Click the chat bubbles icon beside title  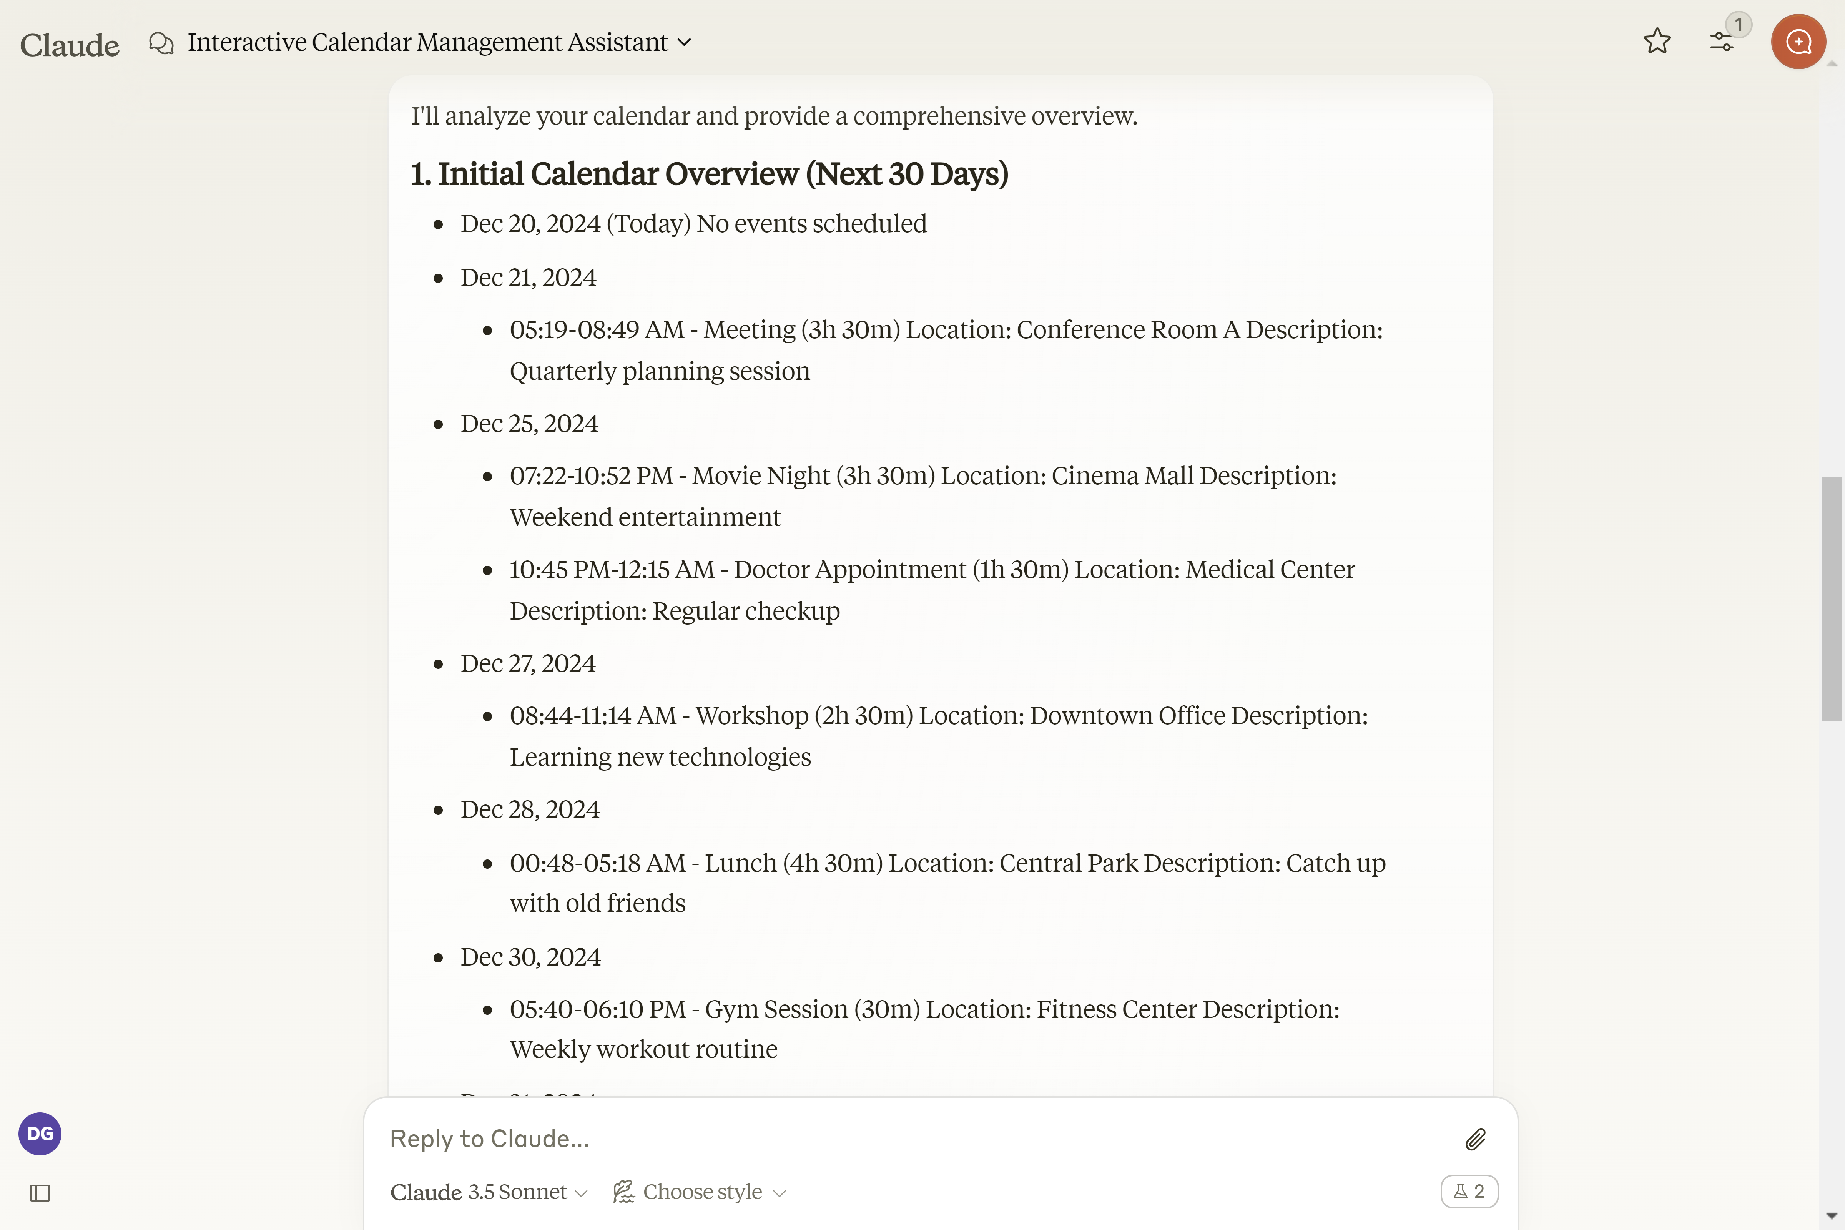(161, 42)
